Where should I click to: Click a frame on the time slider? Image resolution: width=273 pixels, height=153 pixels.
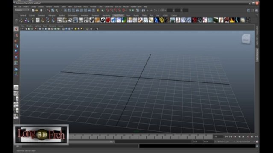(x=141, y=136)
